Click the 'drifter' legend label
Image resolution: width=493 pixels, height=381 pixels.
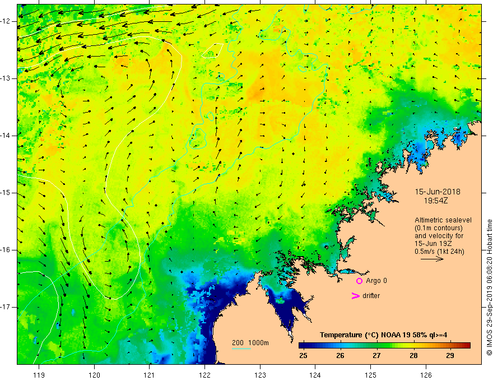[x=371, y=296]
